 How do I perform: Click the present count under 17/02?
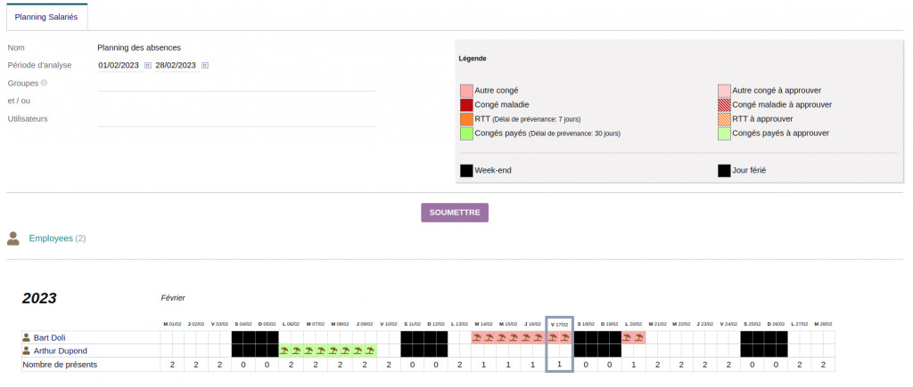[560, 365]
